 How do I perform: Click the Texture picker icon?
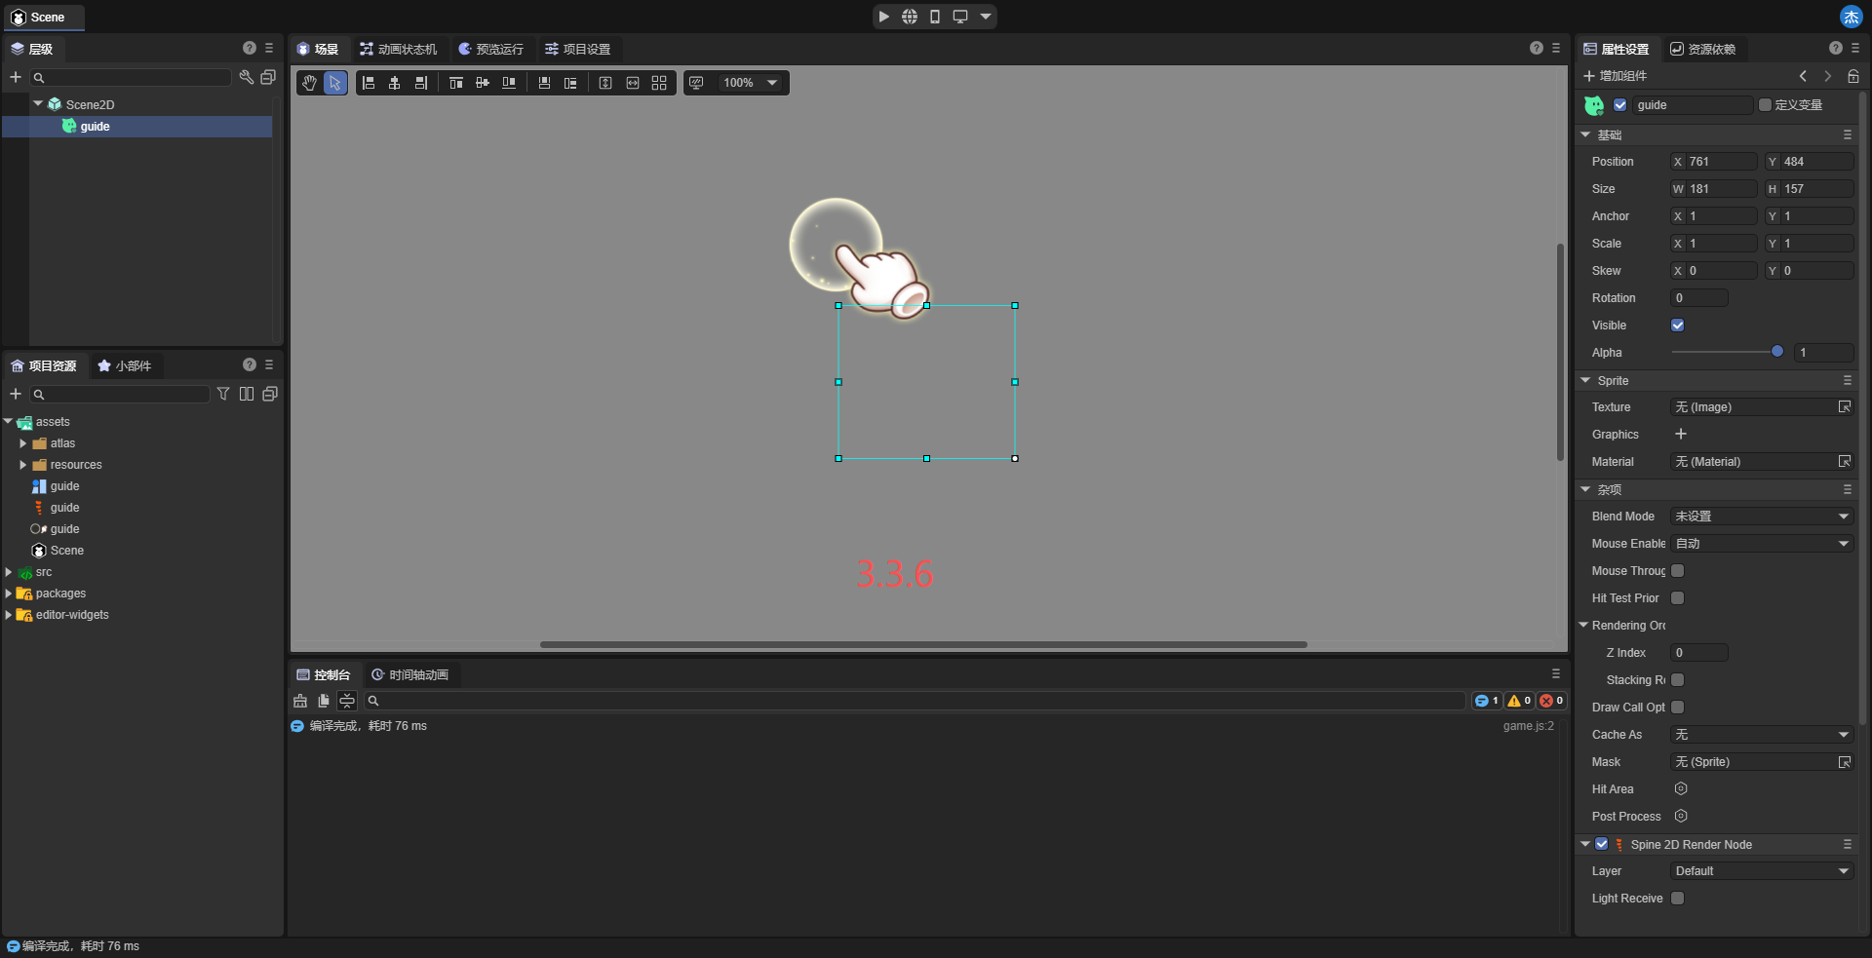[1844, 407]
